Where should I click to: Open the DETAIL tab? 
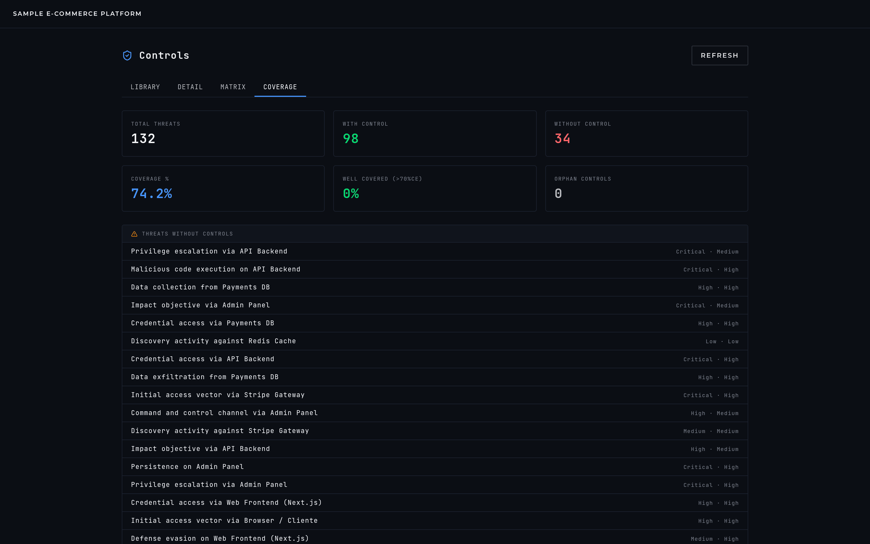(x=190, y=87)
